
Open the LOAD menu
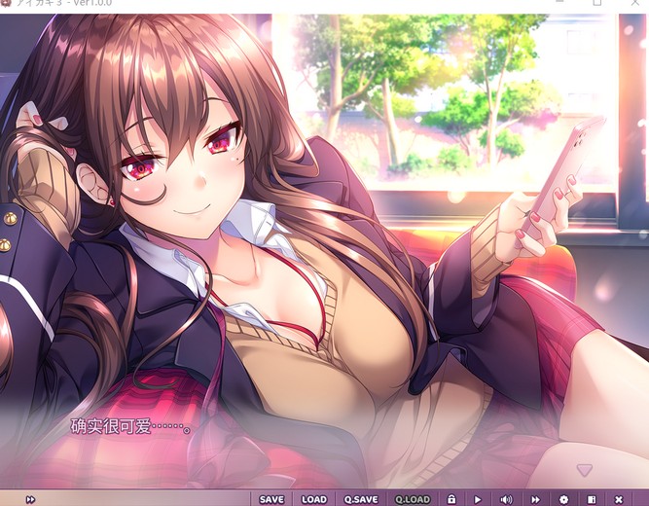[x=314, y=499]
